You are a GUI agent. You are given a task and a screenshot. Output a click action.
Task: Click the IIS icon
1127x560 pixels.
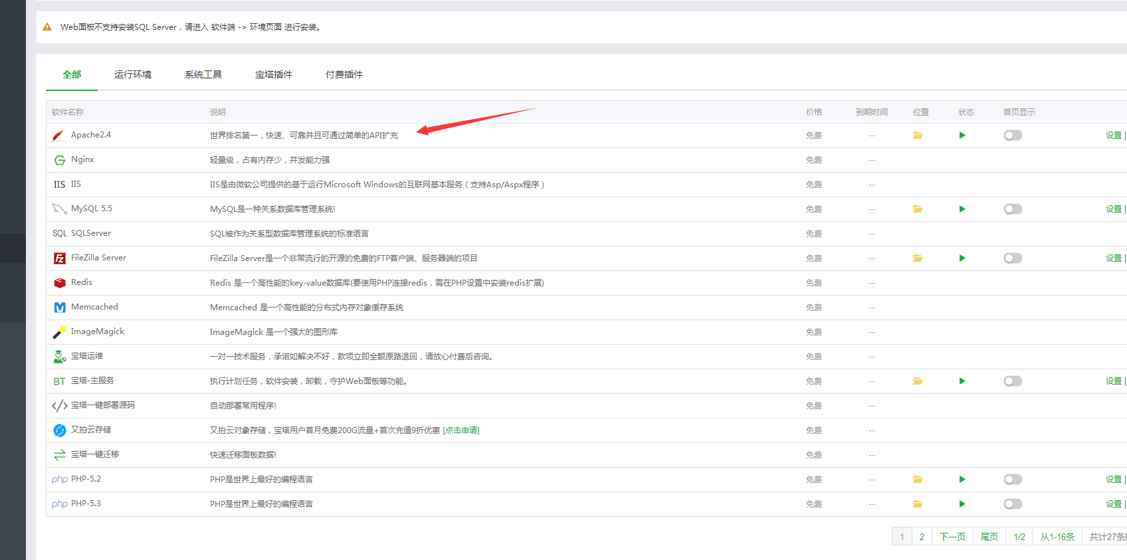(59, 185)
